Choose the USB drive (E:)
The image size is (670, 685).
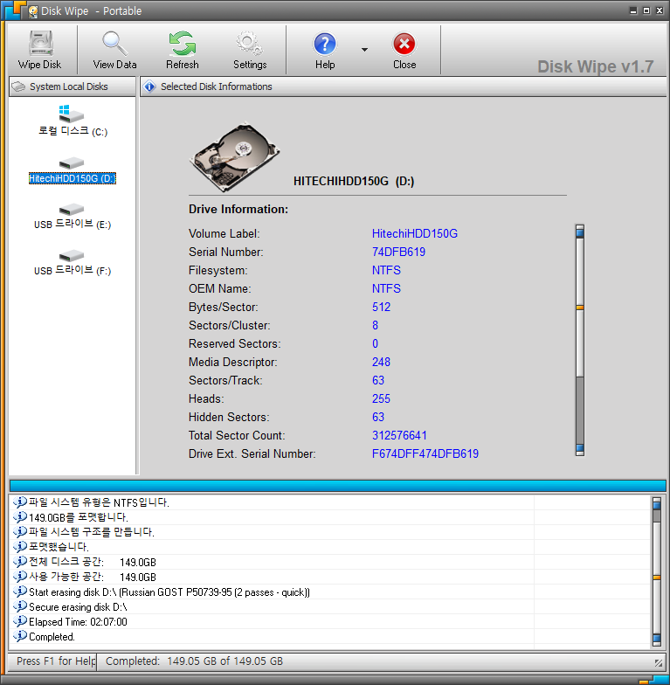tap(73, 217)
